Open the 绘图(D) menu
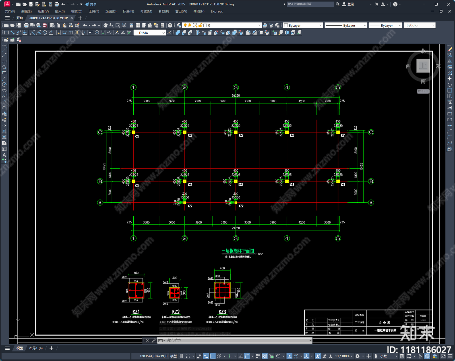This screenshot has height=361, width=455. click(x=111, y=11)
